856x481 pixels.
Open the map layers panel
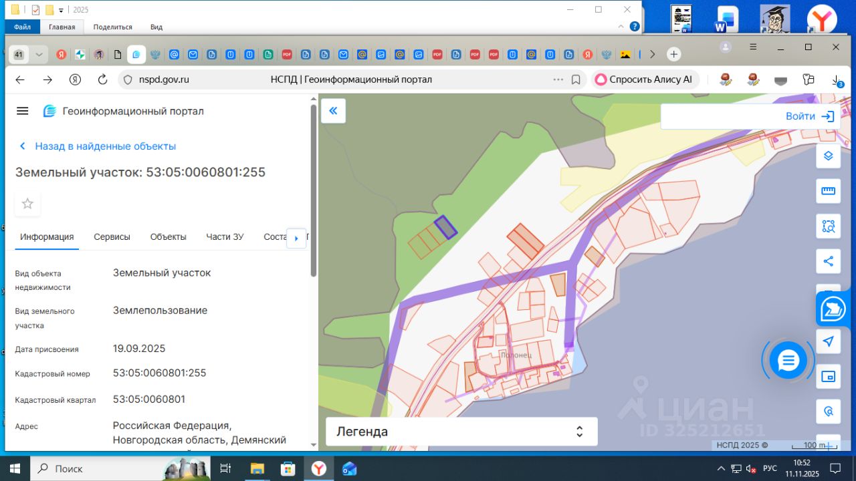828,156
